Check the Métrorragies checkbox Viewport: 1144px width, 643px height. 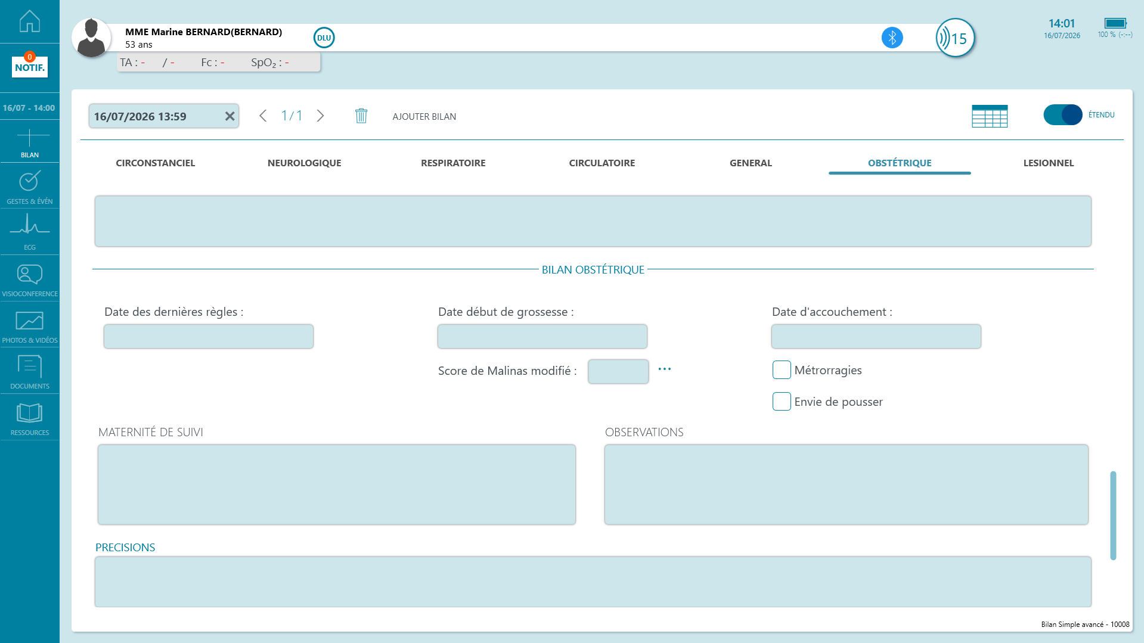(x=782, y=370)
